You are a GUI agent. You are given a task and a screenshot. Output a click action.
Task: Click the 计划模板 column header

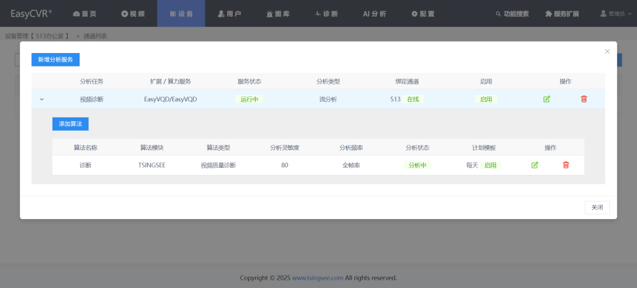click(x=484, y=148)
